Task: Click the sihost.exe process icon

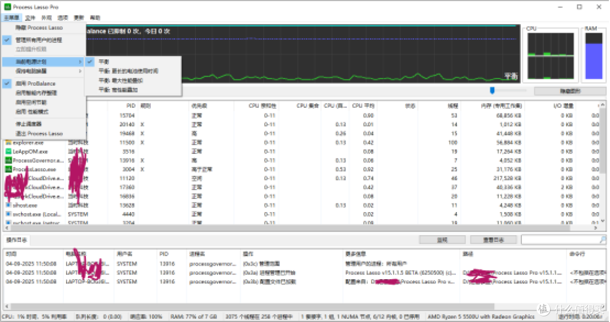Action: 8,205
